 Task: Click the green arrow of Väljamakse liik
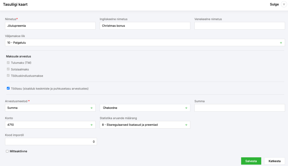click(x=281, y=43)
